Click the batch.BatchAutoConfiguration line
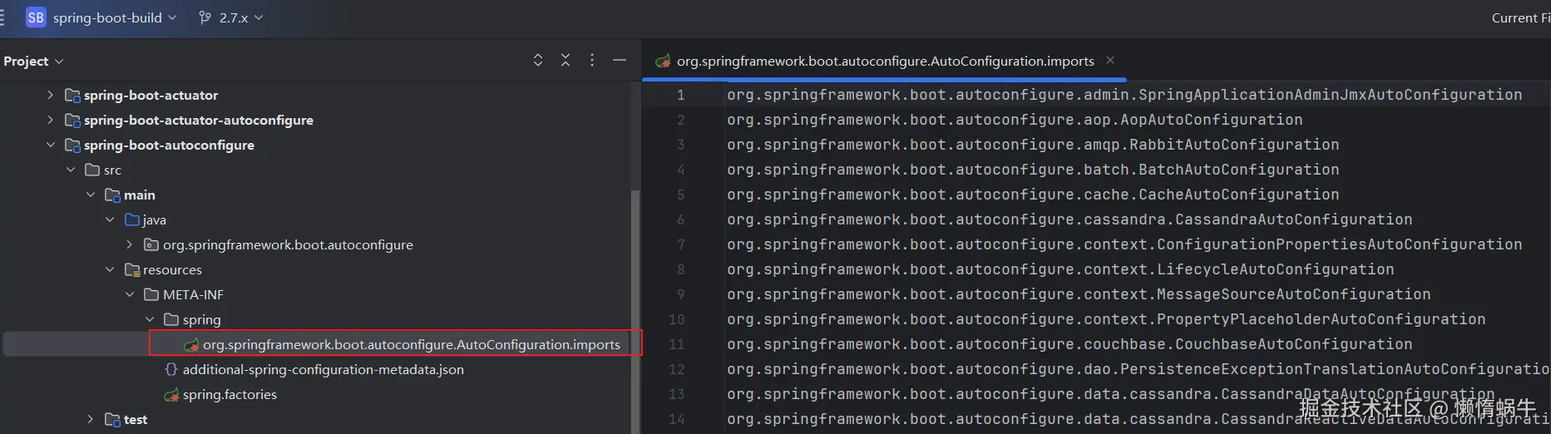Viewport: 1551px width, 434px height. tap(1033, 170)
